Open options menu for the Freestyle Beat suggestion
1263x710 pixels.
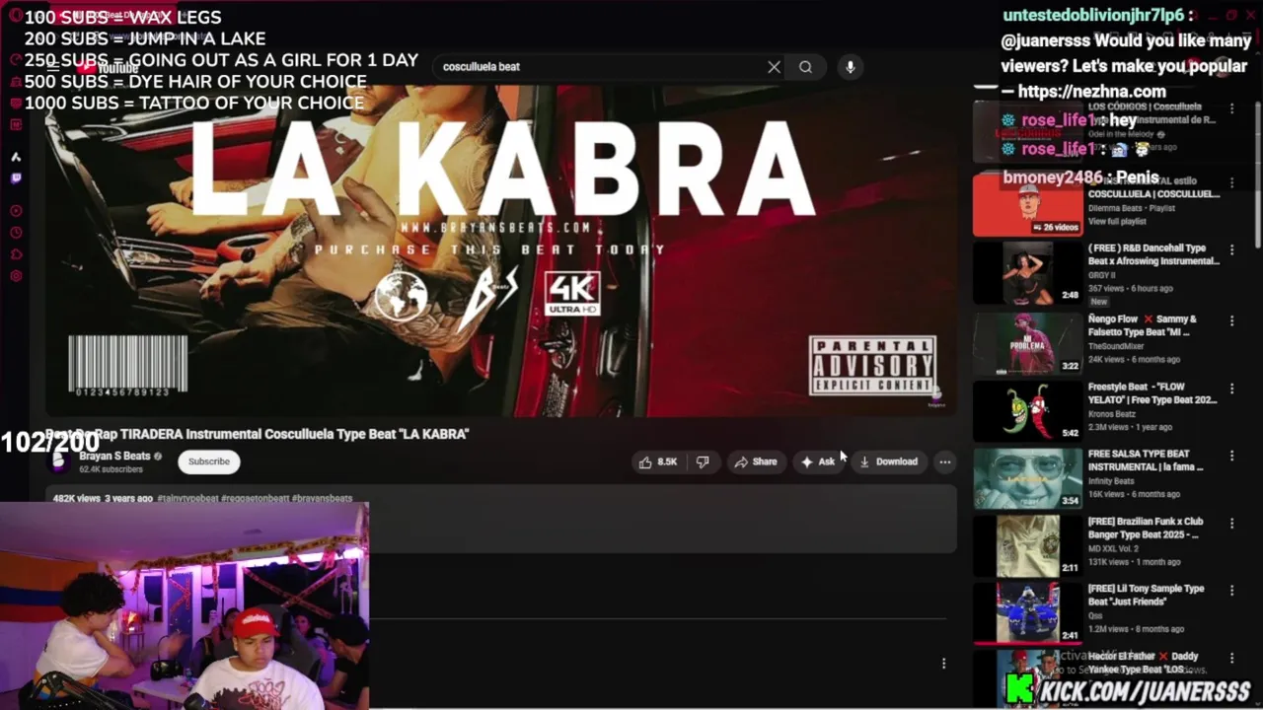coord(1231,389)
